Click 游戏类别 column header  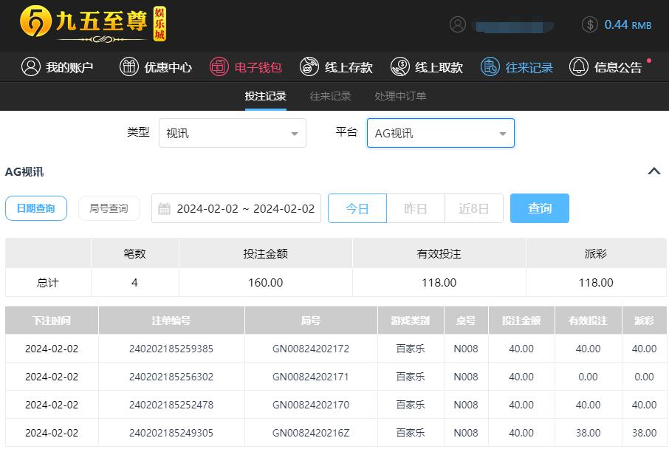(411, 320)
